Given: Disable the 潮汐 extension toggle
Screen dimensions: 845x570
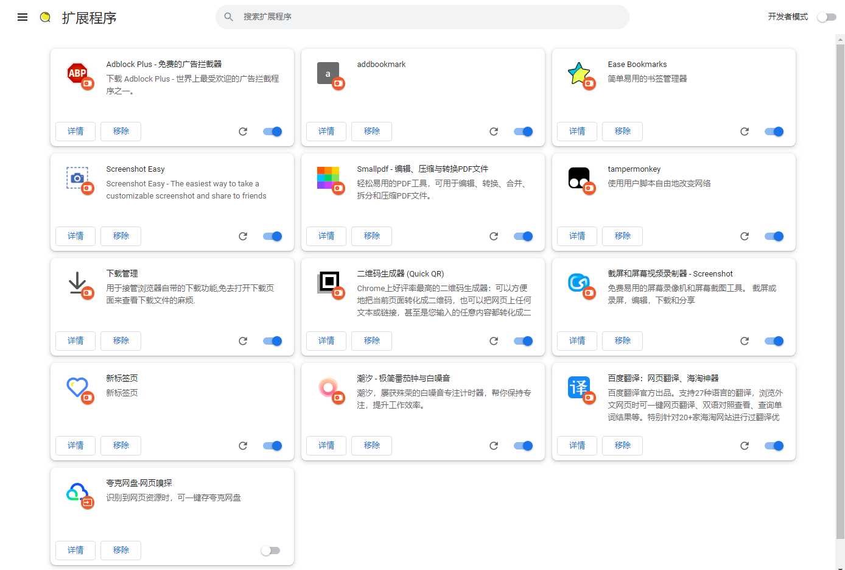Looking at the screenshot, I should (523, 446).
